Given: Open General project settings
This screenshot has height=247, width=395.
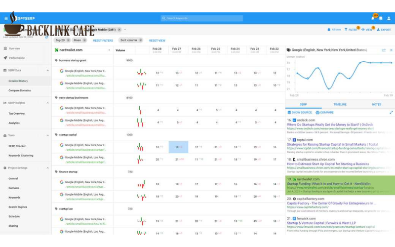Looking at the screenshot, I should click(13, 178).
